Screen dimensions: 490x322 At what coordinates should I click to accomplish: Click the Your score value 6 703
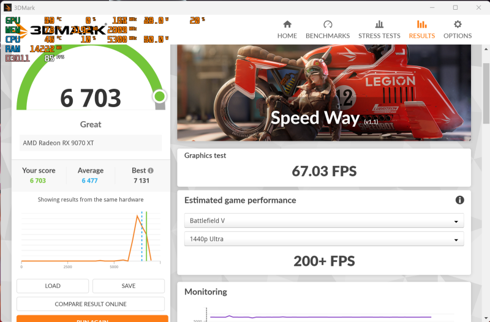(38, 181)
